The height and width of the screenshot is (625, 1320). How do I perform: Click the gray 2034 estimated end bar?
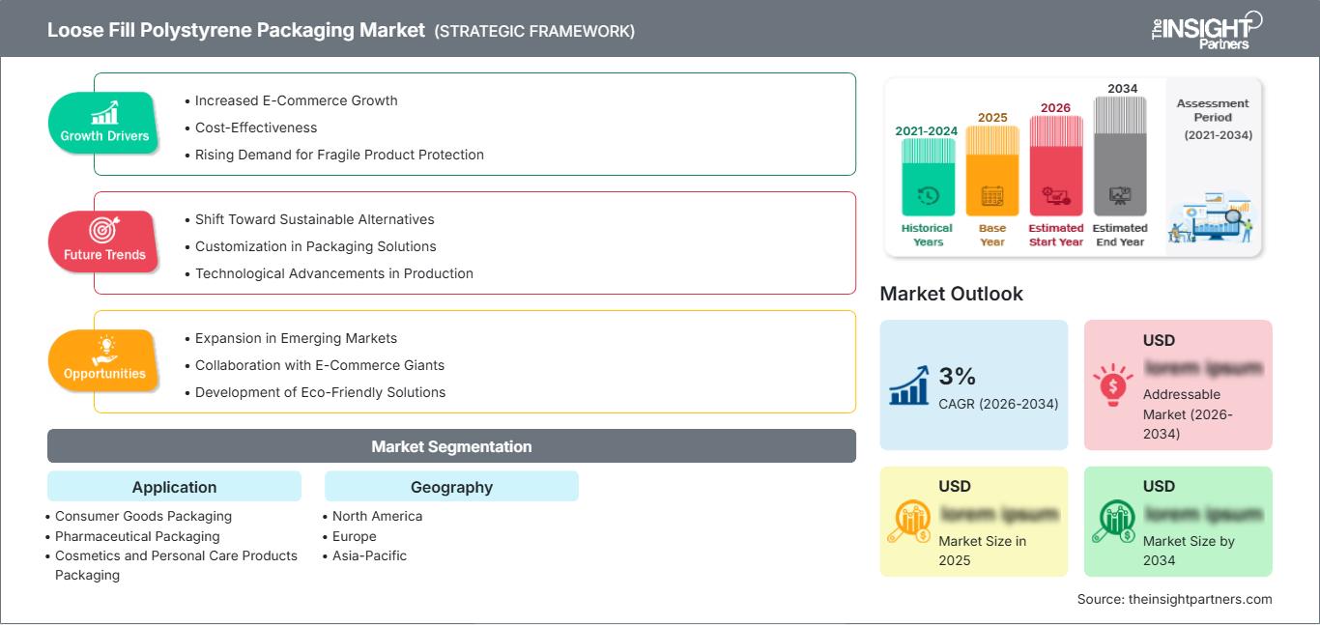click(1120, 156)
